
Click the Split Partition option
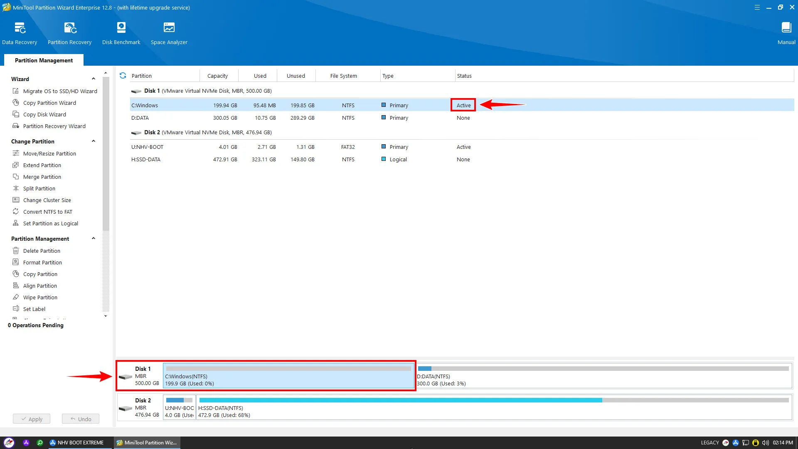(39, 188)
